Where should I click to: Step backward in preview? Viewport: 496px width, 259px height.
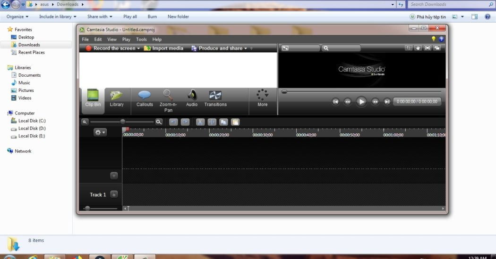[347, 102]
